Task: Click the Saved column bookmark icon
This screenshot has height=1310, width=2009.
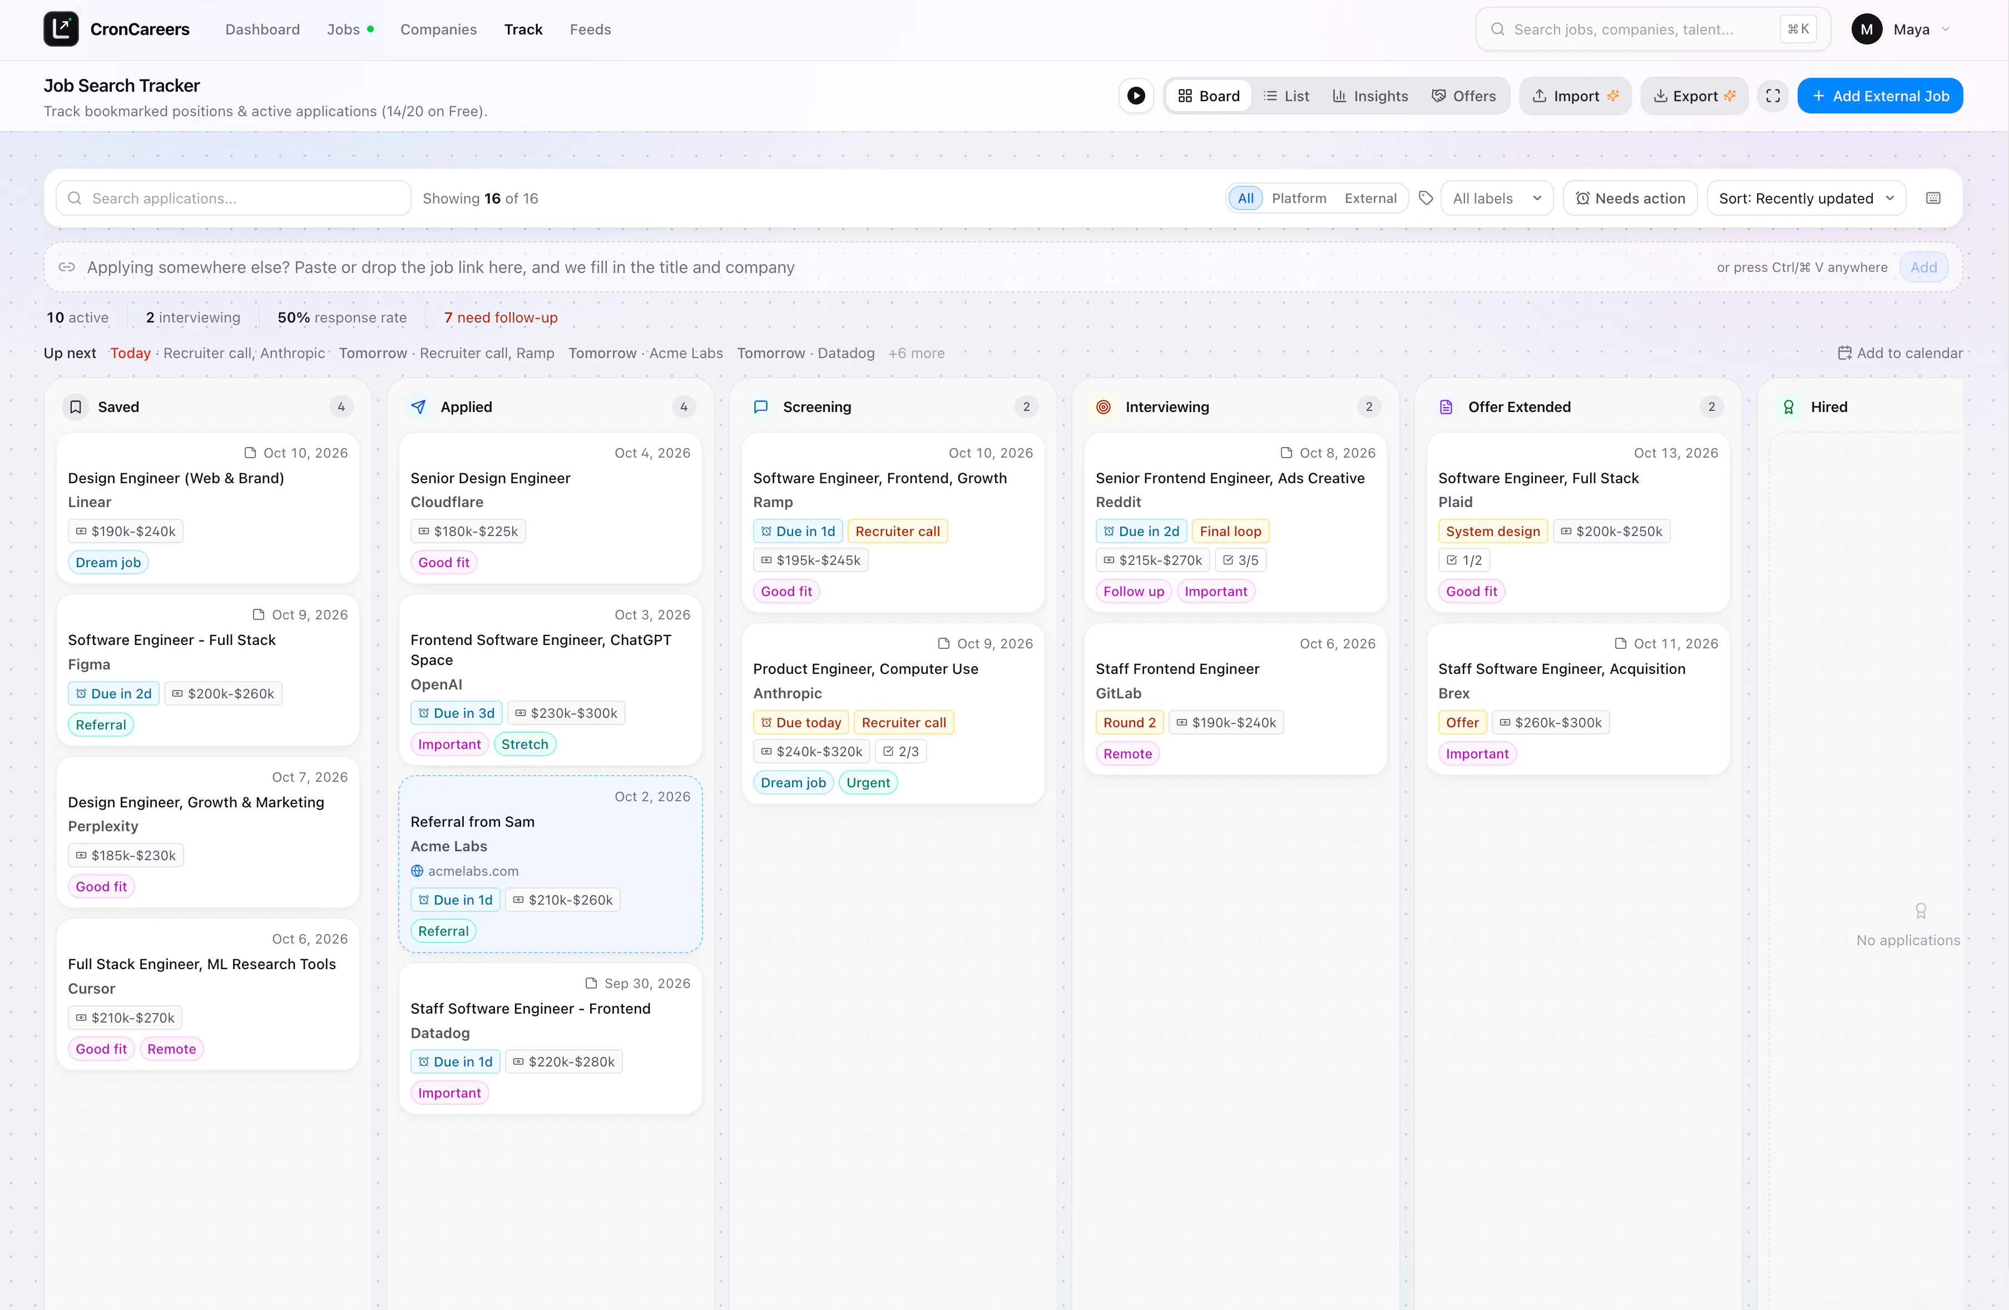Action: pos(75,407)
